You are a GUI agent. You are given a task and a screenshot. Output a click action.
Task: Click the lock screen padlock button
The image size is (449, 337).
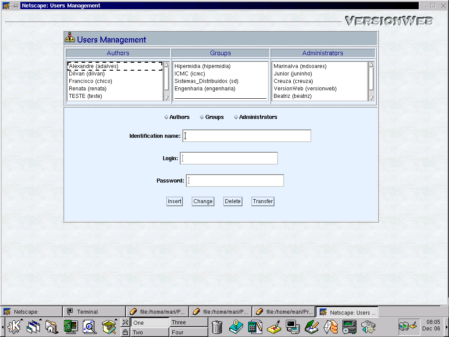click(x=125, y=332)
